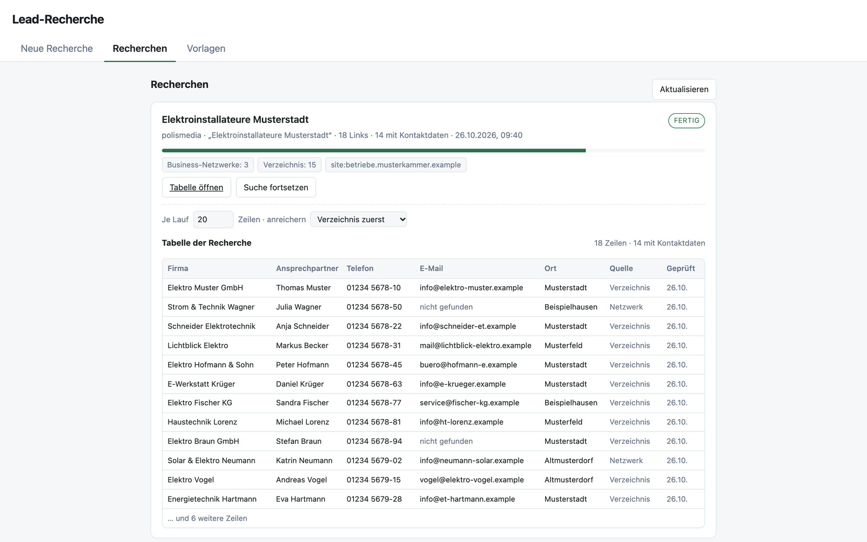The height and width of the screenshot is (542, 867).
Task: Click the Lead-Recherche app title
Action: tap(58, 20)
